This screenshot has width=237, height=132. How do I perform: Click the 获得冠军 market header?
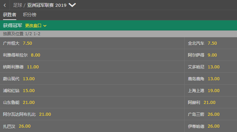tap(13, 25)
